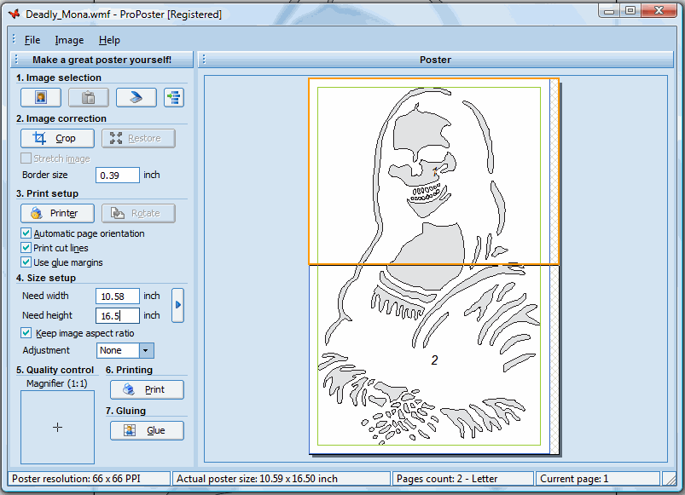This screenshot has height=495, width=685.
Task: Click the ProPoster butterfly icon in title bar
Action: click(x=15, y=14)
